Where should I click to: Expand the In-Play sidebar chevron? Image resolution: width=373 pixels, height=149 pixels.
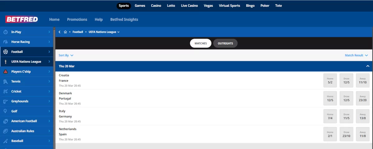coord(49,32)
